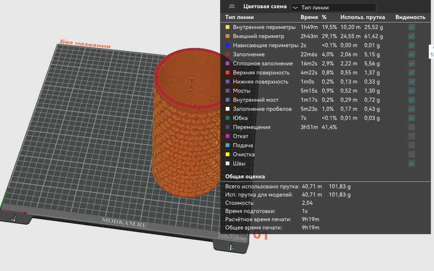
Task: Click the Всего использовано прутка label
Action: tap(262, 187)
